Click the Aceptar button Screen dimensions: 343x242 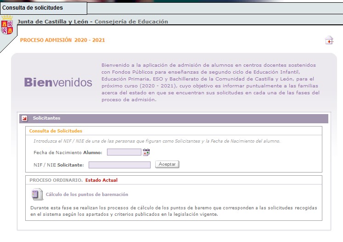(x=167, y=164)
